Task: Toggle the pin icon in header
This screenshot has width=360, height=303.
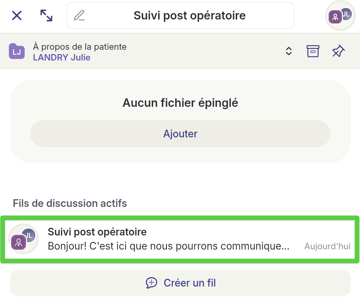Action: [x=338, y=51]
